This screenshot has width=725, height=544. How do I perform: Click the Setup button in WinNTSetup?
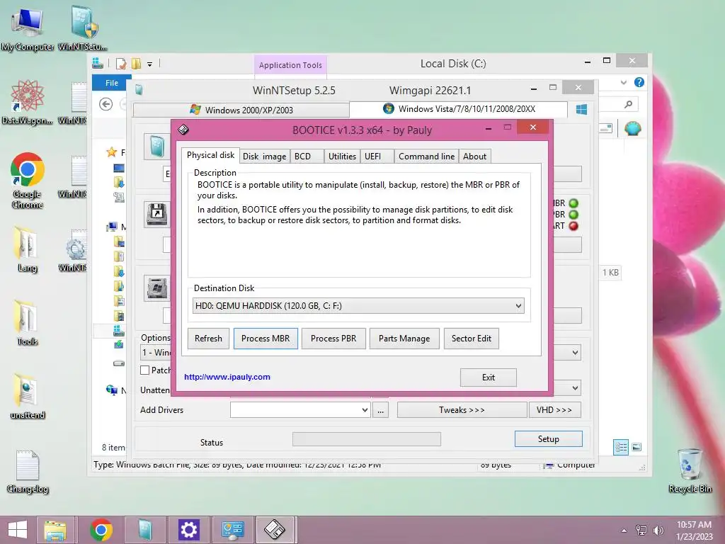(x=549, y=439)
